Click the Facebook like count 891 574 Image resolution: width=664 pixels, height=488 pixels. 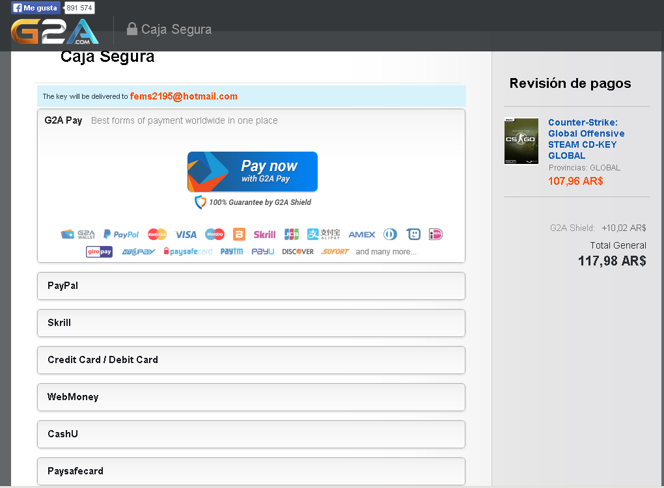79,8
